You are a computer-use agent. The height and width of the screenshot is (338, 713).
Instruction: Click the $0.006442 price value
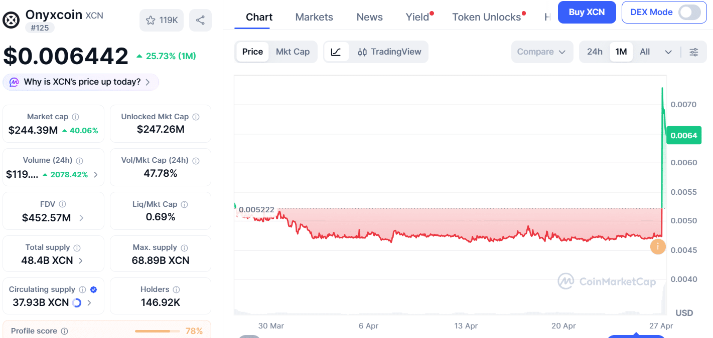(x=66, y=56)
